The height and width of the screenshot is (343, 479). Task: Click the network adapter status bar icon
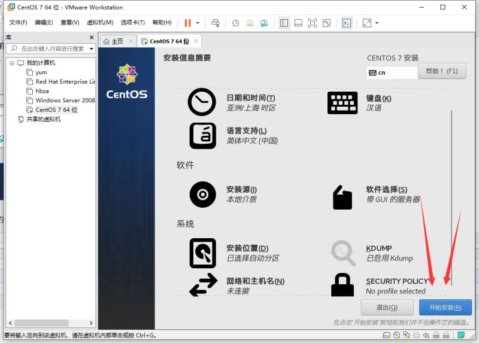click(407, 335)
